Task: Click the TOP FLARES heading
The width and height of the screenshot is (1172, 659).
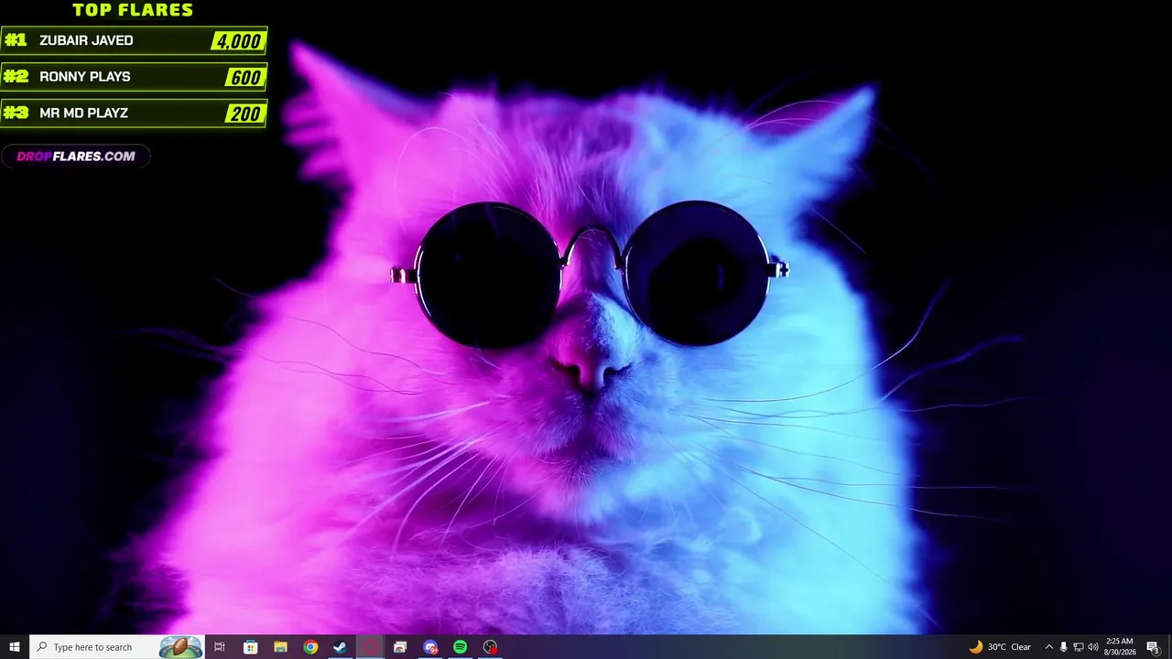Action: pyautogui.click(x=133, y=10)
